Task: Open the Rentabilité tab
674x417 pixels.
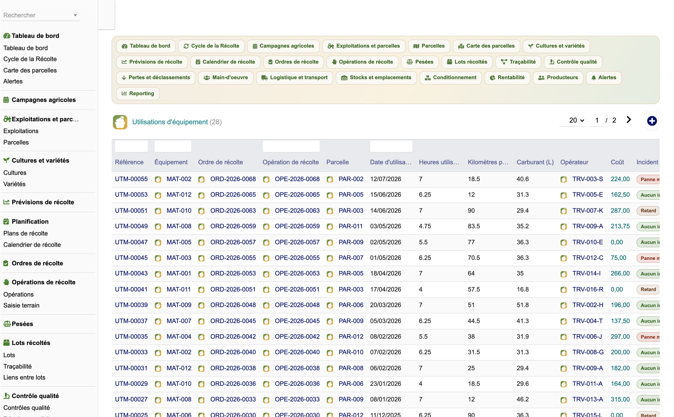Action: (507, 78)
